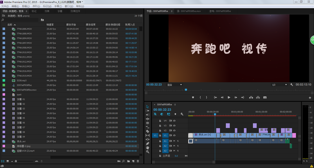Toggle A1 track targeting

click(165, 141)
